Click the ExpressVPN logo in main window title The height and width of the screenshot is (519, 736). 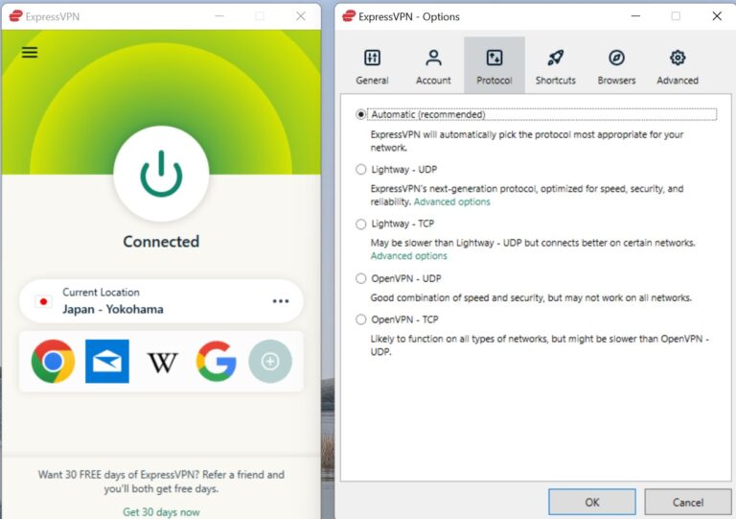pyautogui.click(x=16, y=16)
